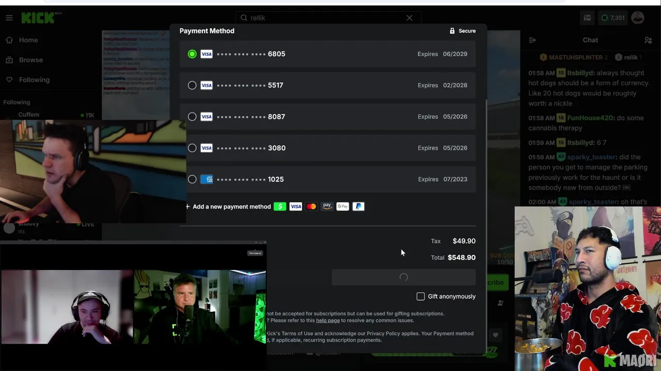Open the Terms of Use link
This screenshot has height=371, width=661.
point(297,333)
